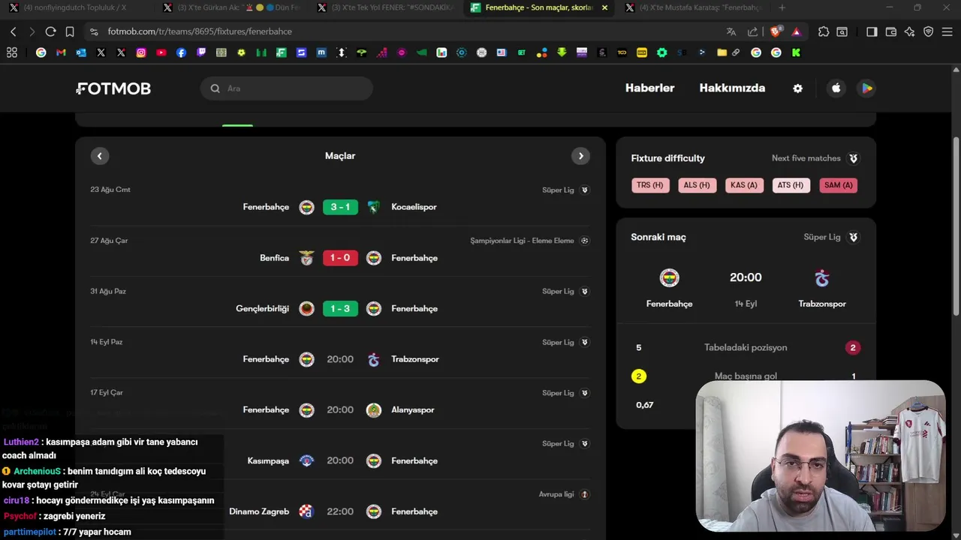The height and width of the screenshot is (540, 961).
Task: Reload the page in browser toolbar
Action: coord(50,31)
